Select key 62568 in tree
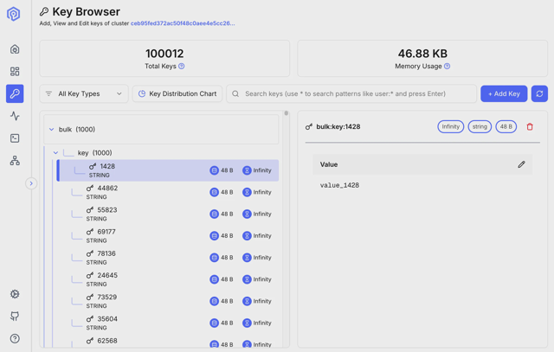Viewport: 554px width, 352px height. [x=168, y=342]
